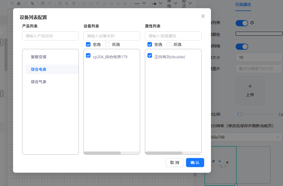
Task: Click the copy icon in the toolbar
Action: pyautogui.click(x=60, y=3)
